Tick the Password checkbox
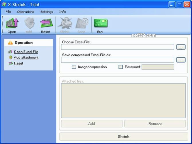This screenshot has height=144, width=192. (x=121, y=67)
